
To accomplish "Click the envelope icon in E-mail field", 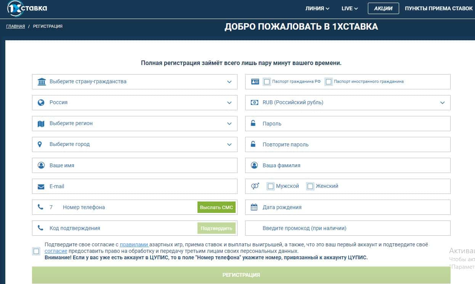I will 41,187.
